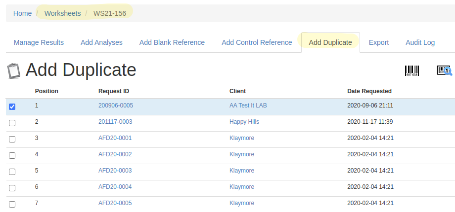The height and width of the screenshot is (212, 455).
Task: Uncheck the checkbox for position 1
Action: tap(12, 106)
